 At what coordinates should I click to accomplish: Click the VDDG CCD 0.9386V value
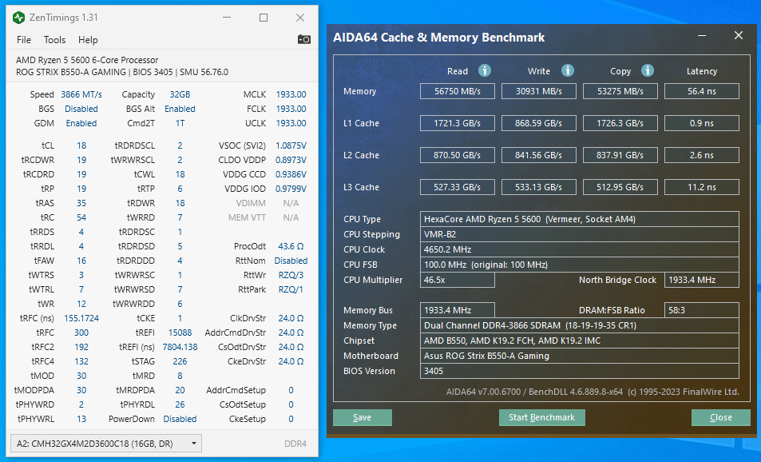pyautogui.click(x=291, y=174)
